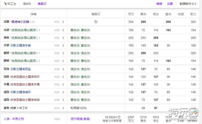Open three-dot menu for 手镯 row
The height and width of the screenshot is (124, 202).
pos(63,84)
